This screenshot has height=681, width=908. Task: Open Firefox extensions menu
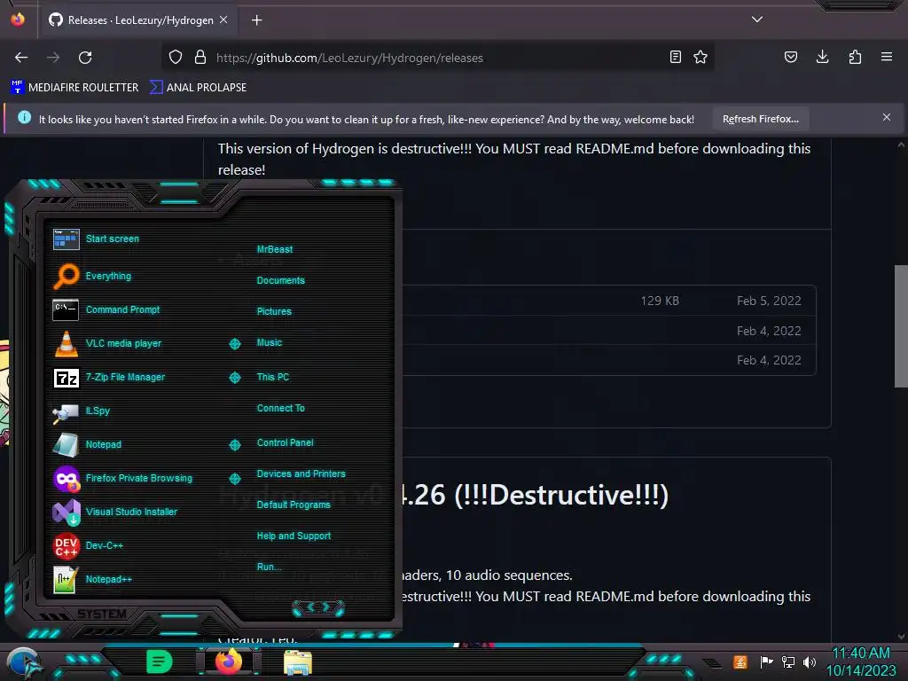[x=855, y=57]
